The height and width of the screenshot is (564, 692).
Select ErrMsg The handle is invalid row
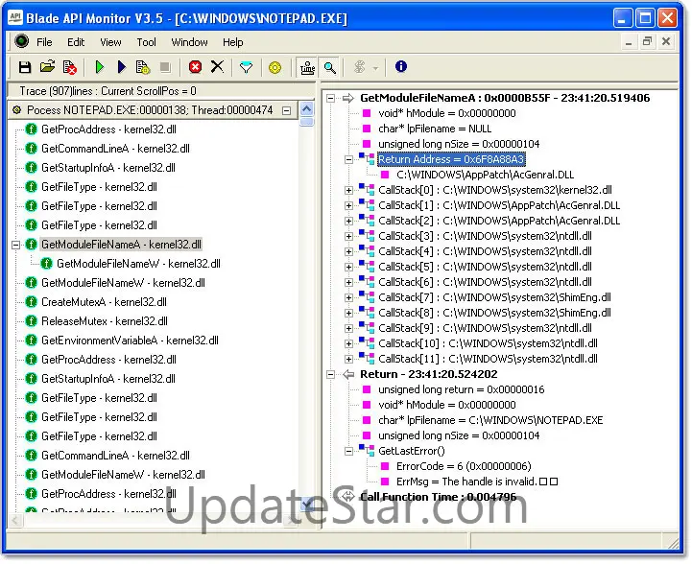(x=477, y=482)
